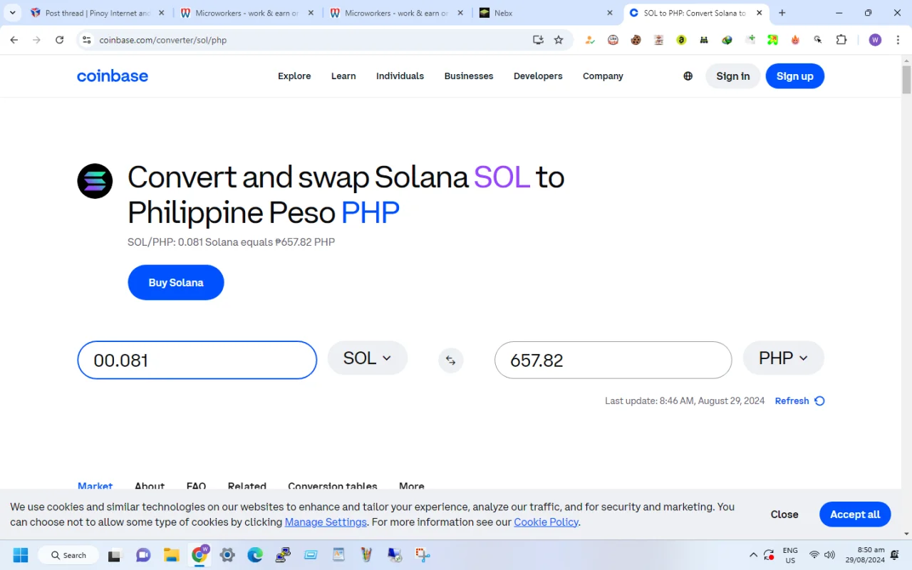Image resolution: width=912 pixels, height=570 pixels.
Task: Click the Buy Solana button
Action: click(176, 283)
